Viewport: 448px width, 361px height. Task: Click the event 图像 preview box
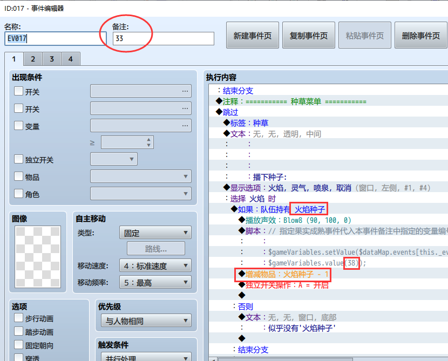(38, 257)
